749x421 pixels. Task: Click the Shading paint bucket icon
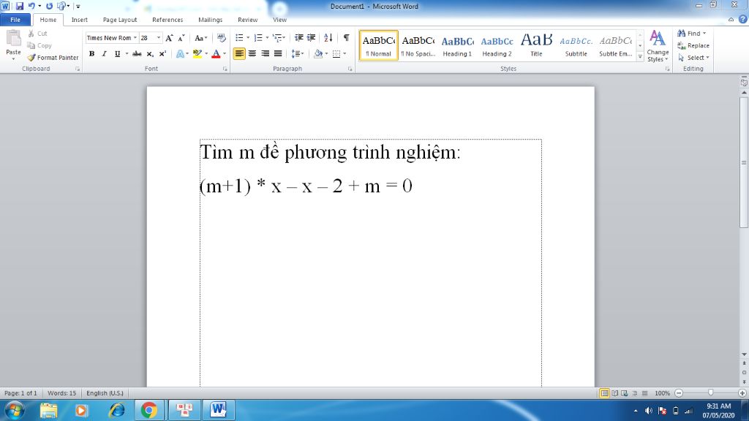point(318,54)
